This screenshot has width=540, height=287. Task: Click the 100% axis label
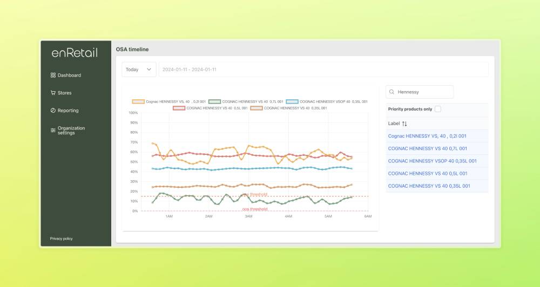coord(133,113)
